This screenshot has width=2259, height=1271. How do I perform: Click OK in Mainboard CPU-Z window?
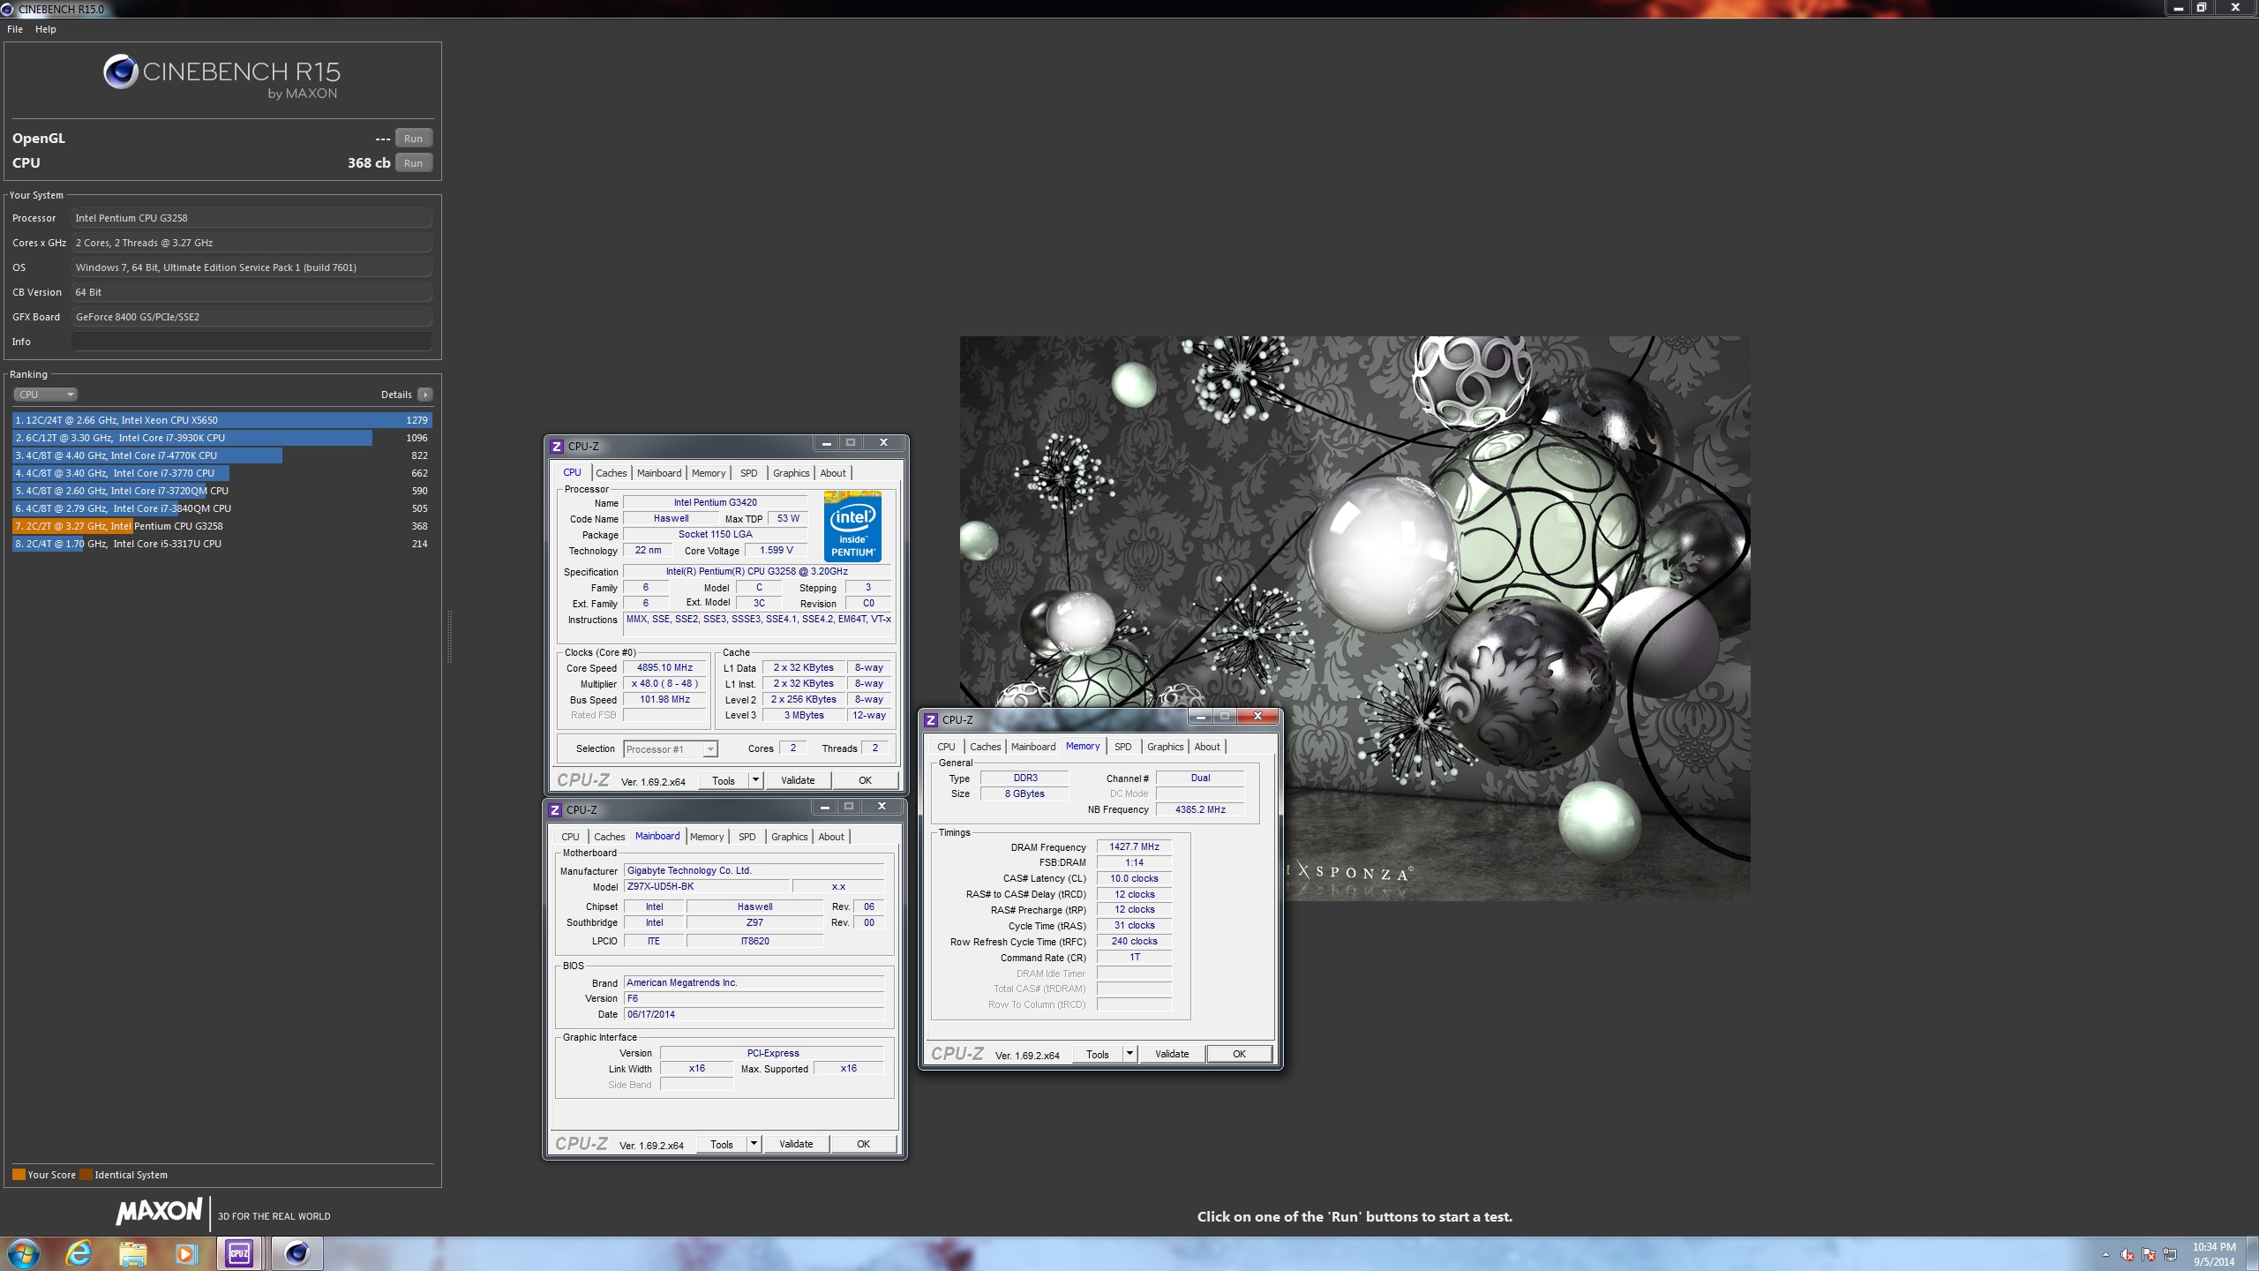(x=863, y=1144)
